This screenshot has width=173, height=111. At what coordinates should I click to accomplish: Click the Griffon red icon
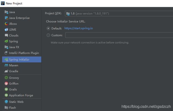click(x=6, y=84)
